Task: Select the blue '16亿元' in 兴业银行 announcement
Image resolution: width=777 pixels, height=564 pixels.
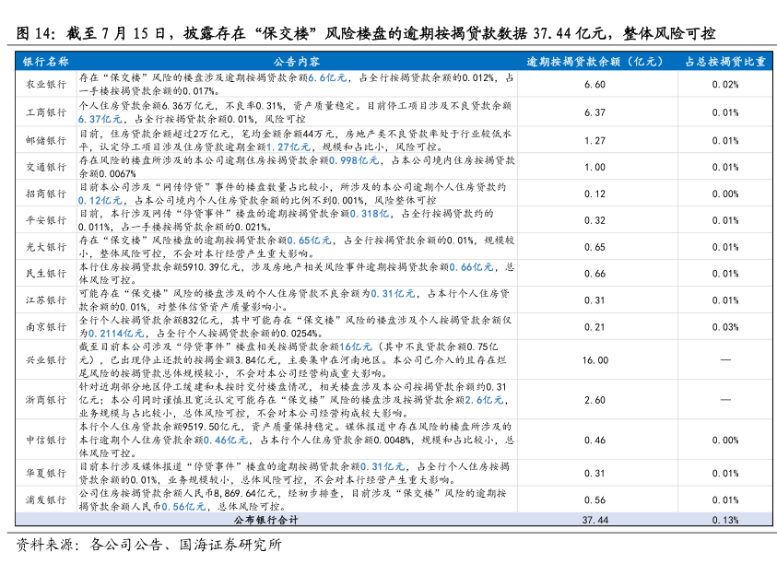Action: (x=356, y=347)
